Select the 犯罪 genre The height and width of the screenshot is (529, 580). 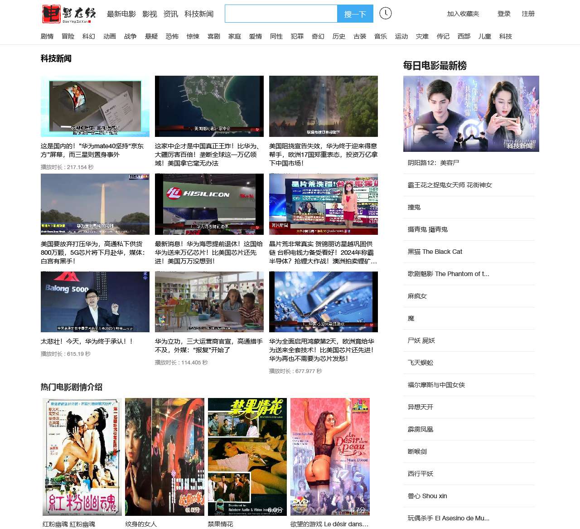[297, 36]
